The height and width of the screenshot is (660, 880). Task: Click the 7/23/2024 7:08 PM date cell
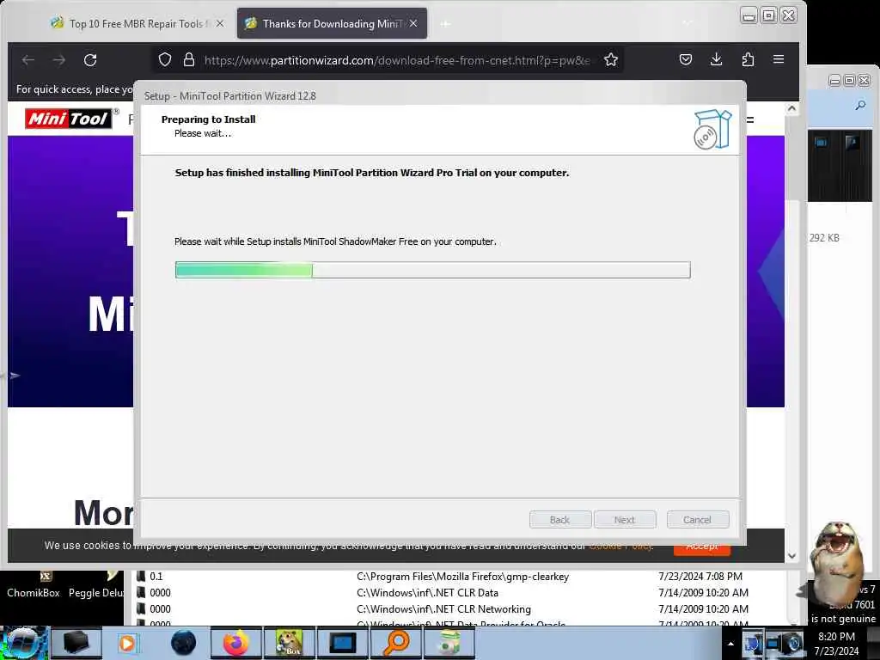700,577
